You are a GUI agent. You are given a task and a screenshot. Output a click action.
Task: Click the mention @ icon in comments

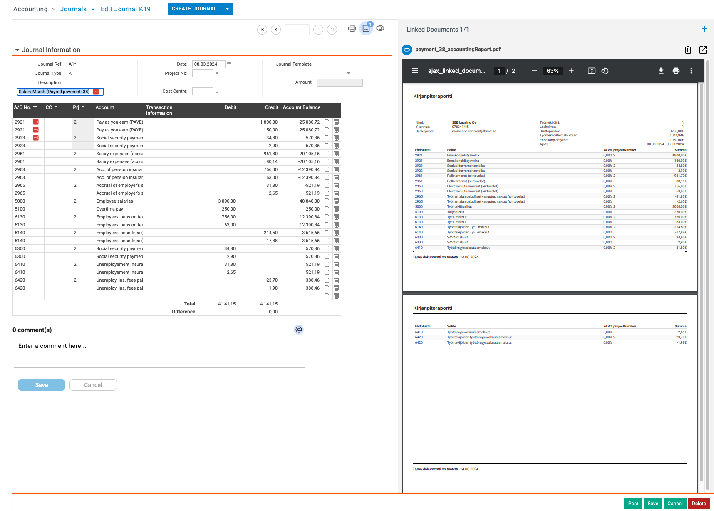point(298,330)
